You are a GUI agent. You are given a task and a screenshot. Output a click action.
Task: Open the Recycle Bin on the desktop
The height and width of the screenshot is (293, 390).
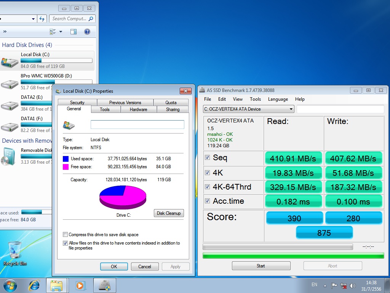pos(15,253)
